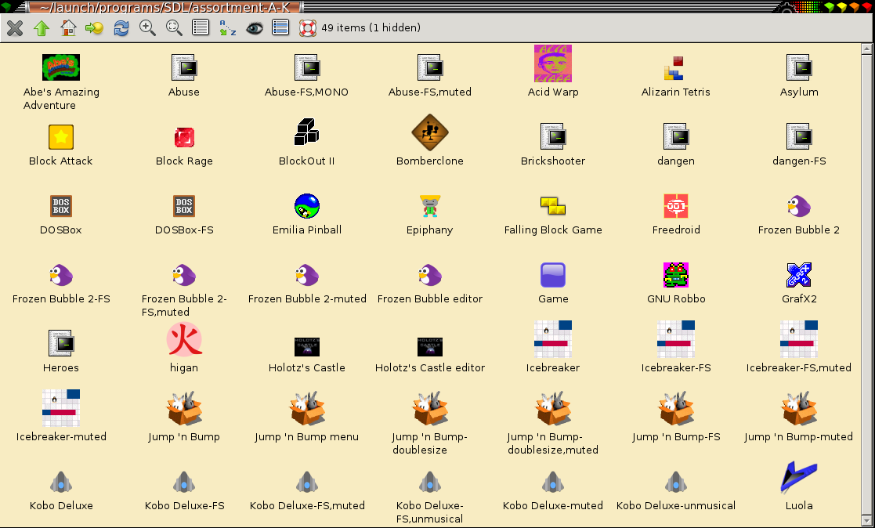Launch the Kobo Deluxe ship icon

click(61, 483)
